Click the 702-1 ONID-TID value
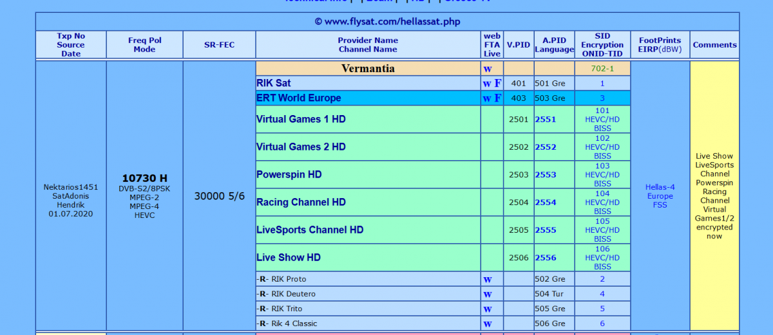 pos(602,69)
